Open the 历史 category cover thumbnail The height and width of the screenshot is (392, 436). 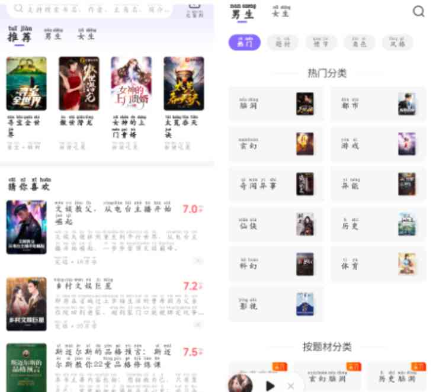point(406,224)
